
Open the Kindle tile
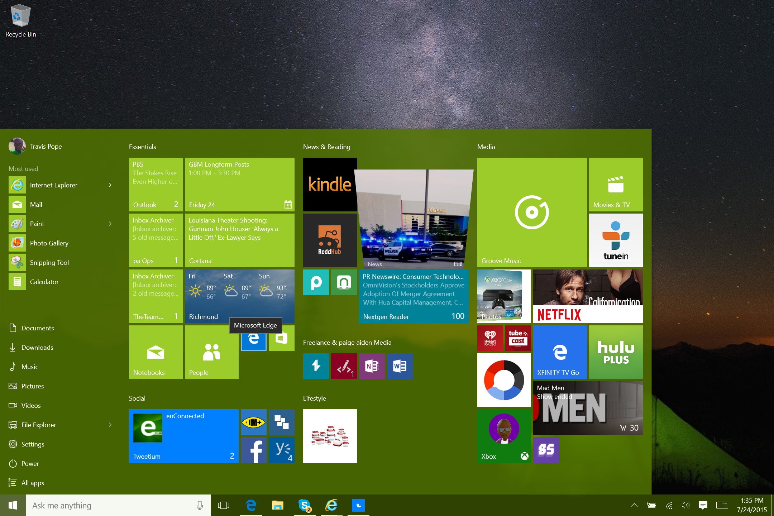click(330, 184)
